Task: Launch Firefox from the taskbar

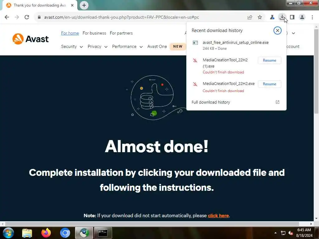Action: click(46, 233)
